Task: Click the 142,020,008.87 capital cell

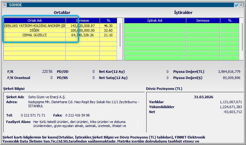Action: click(x=83, y=26)
